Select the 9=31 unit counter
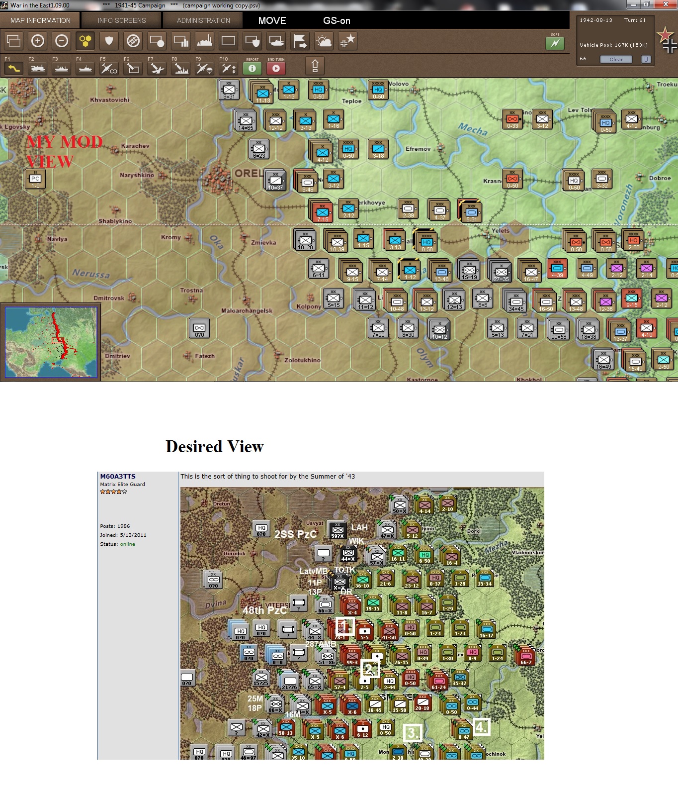This screenshot has height=796, width=678. click(x=229, y=90)
